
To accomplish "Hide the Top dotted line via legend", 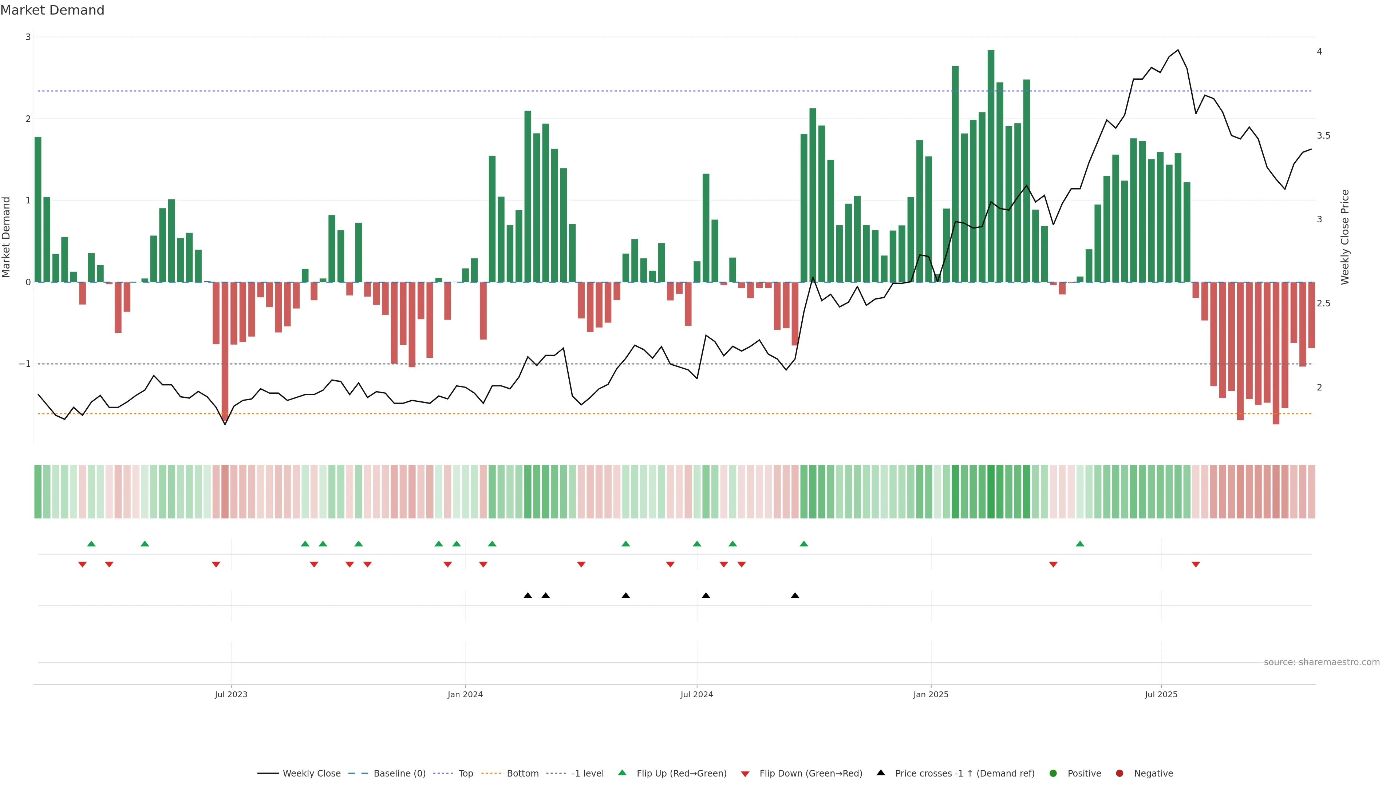I will (x=465, y=773).
